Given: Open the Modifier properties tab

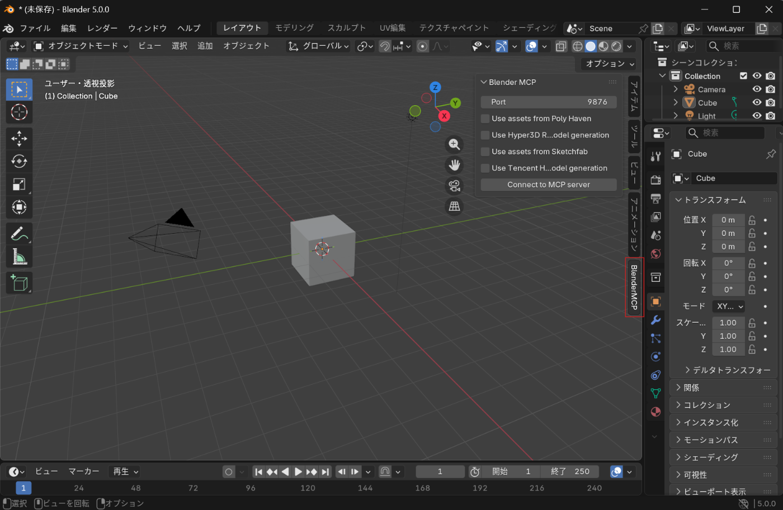Looking at the screenshot, I should coord(655,320).
